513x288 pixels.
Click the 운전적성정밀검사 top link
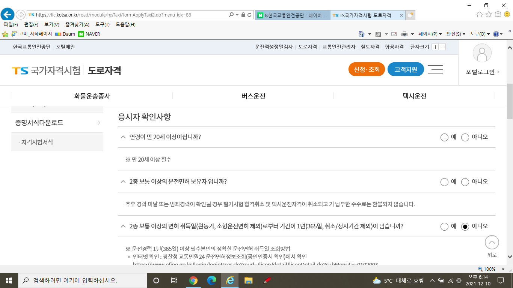coord(274,47)
